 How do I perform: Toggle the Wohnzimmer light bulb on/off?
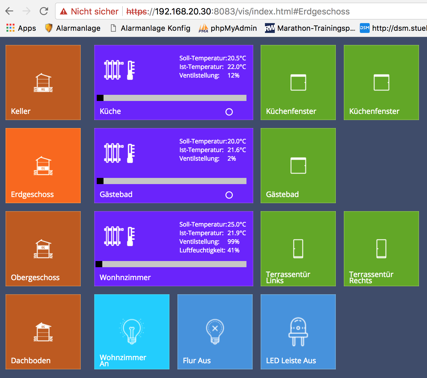(x=132, y=332)
